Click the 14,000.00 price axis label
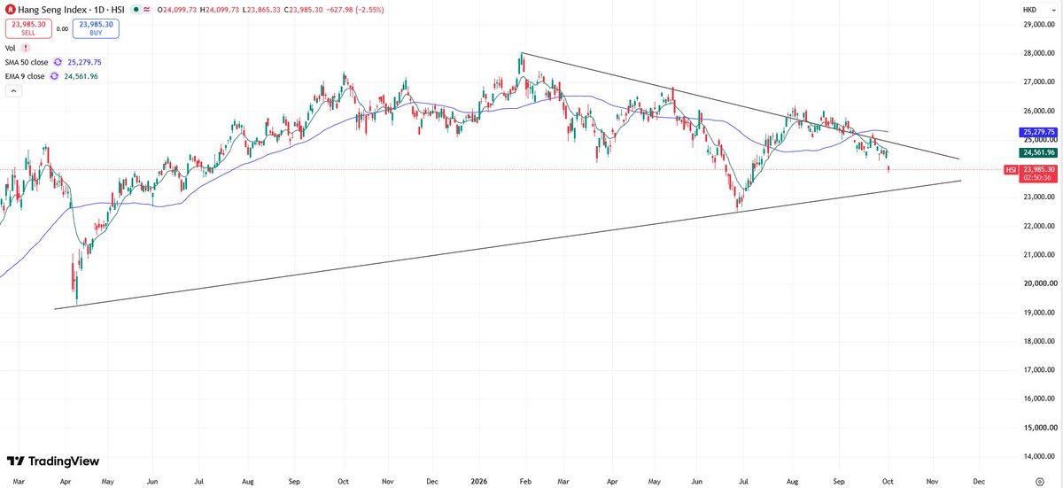The width and height of the screenshot is (1063, 488). (1040, 457)
